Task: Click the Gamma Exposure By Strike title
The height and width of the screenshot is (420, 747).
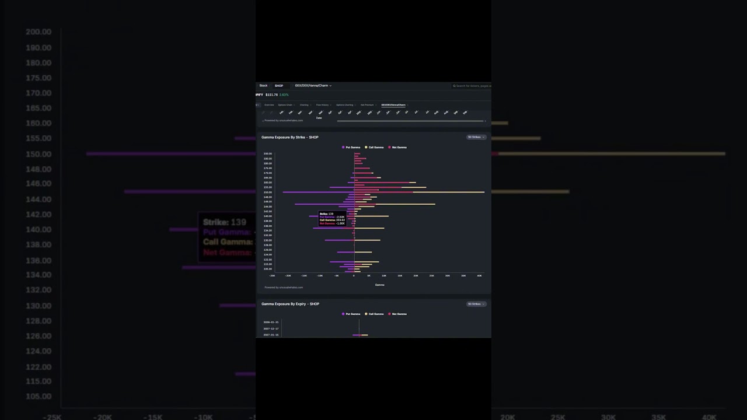Action: 290,137
